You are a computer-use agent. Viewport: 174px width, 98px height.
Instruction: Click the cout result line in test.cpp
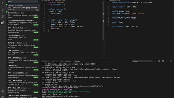(68, 26)
